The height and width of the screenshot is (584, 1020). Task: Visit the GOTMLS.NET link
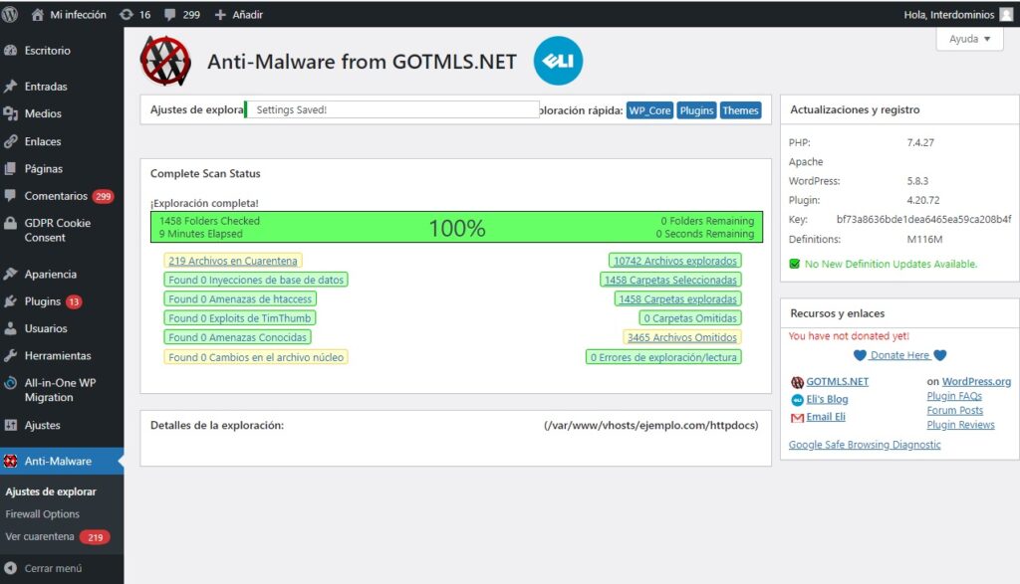tap(837, 382)
